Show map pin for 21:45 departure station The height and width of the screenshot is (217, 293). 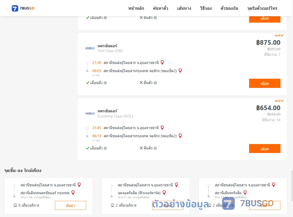[162, 128]
